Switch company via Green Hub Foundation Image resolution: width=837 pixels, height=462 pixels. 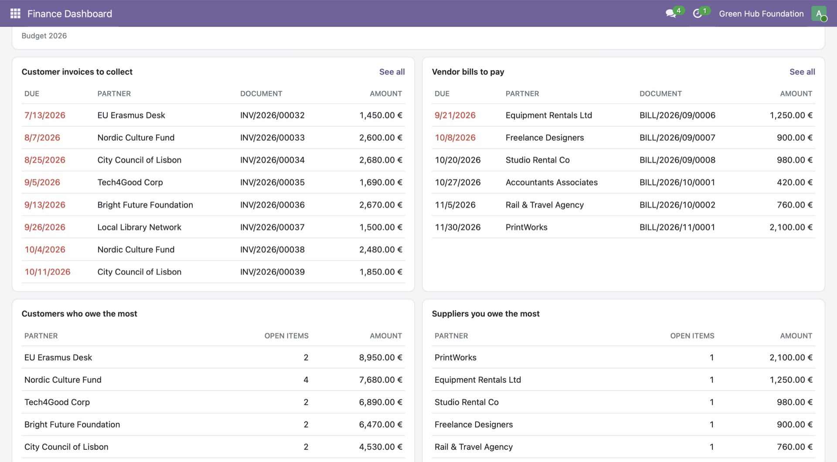761,13
